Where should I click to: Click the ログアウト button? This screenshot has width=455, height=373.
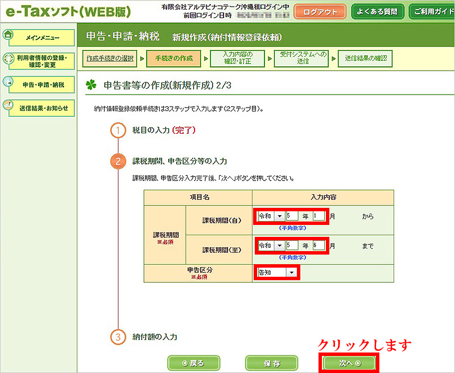320,11
